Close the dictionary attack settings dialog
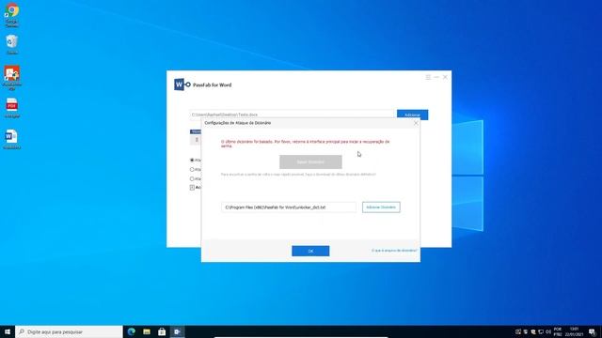 tap(416, 123)
